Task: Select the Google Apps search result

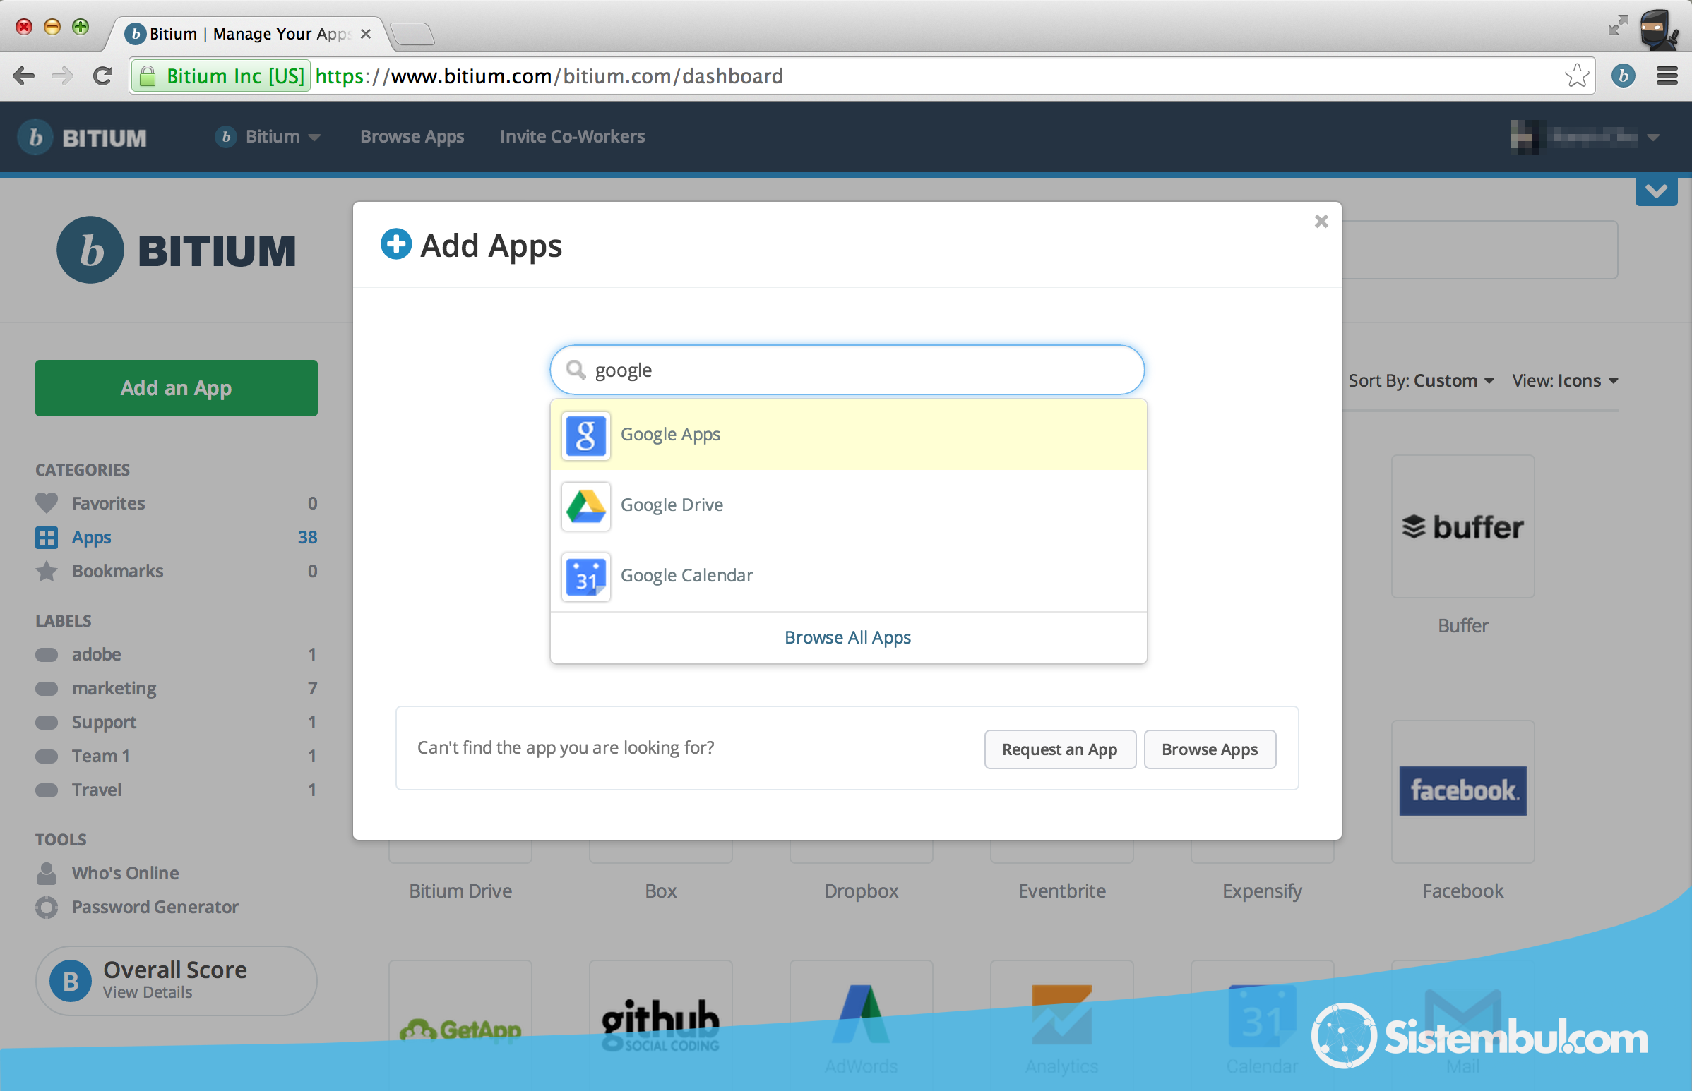Action: click(x=849, y=435)
